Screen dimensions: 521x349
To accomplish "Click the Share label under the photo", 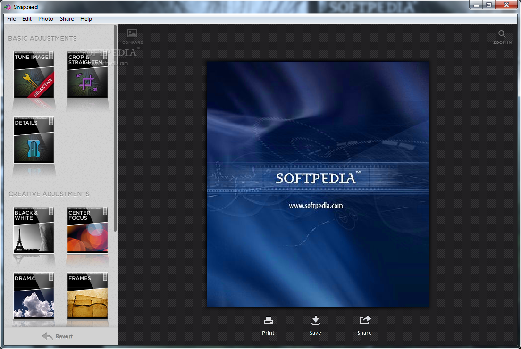I will (364, 333).
